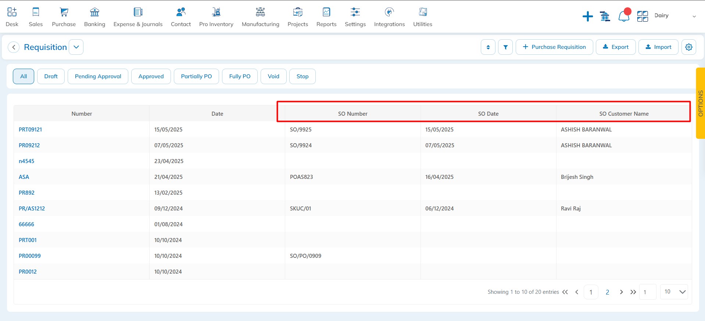Viewport: 705px width, 321px height.
Task: Click the Export button
Action: tap(616, 47)
